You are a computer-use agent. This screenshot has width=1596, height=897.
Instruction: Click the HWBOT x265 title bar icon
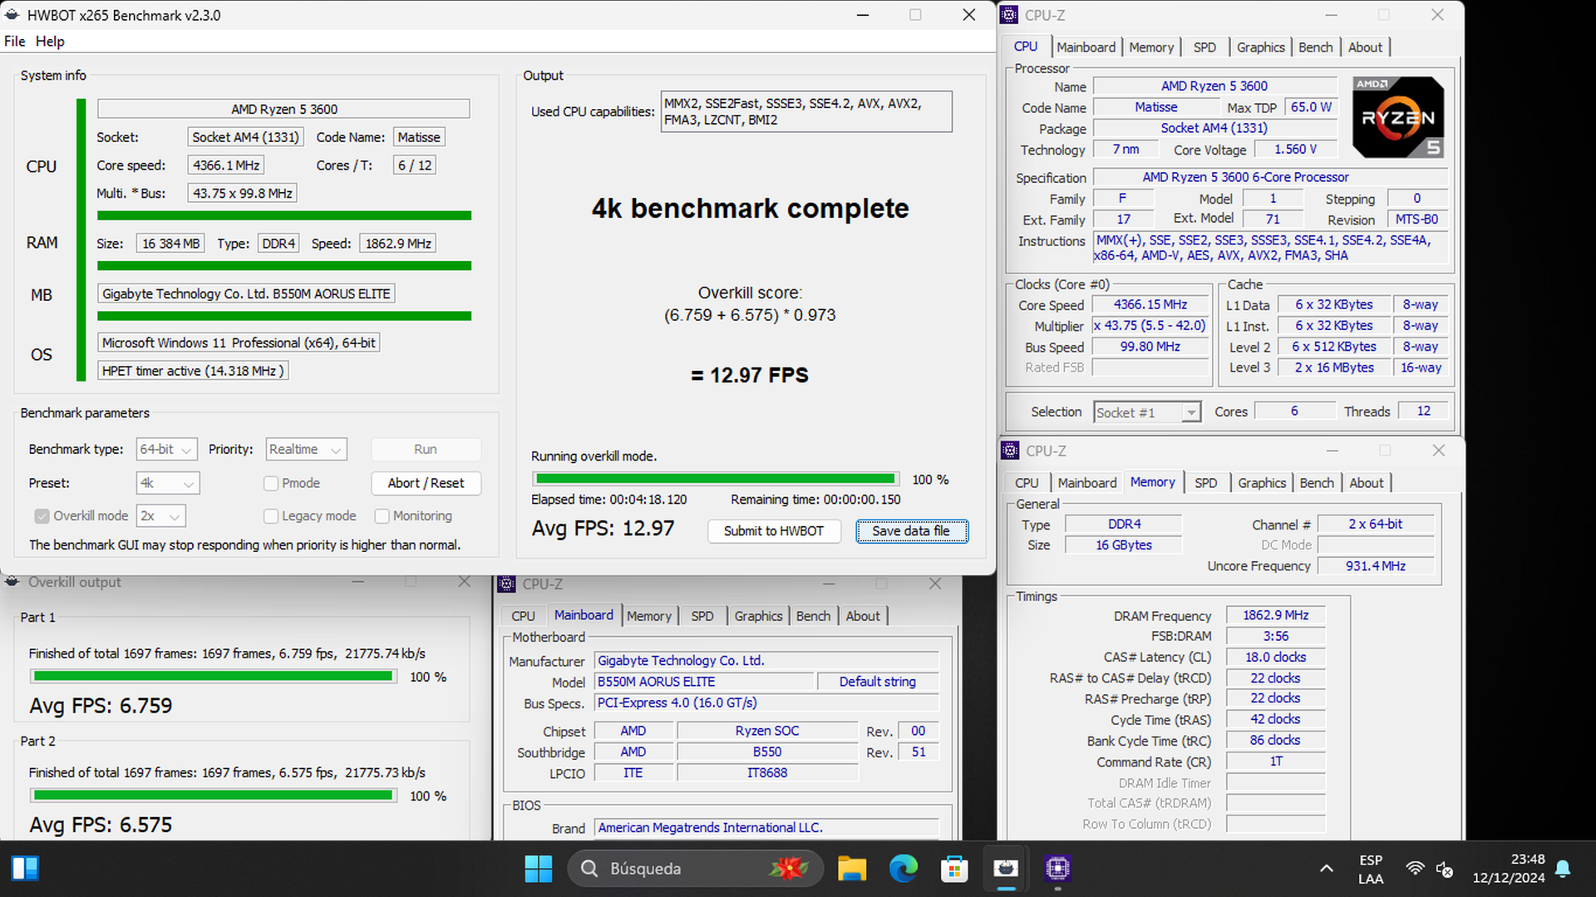click(x=12, y=15)
